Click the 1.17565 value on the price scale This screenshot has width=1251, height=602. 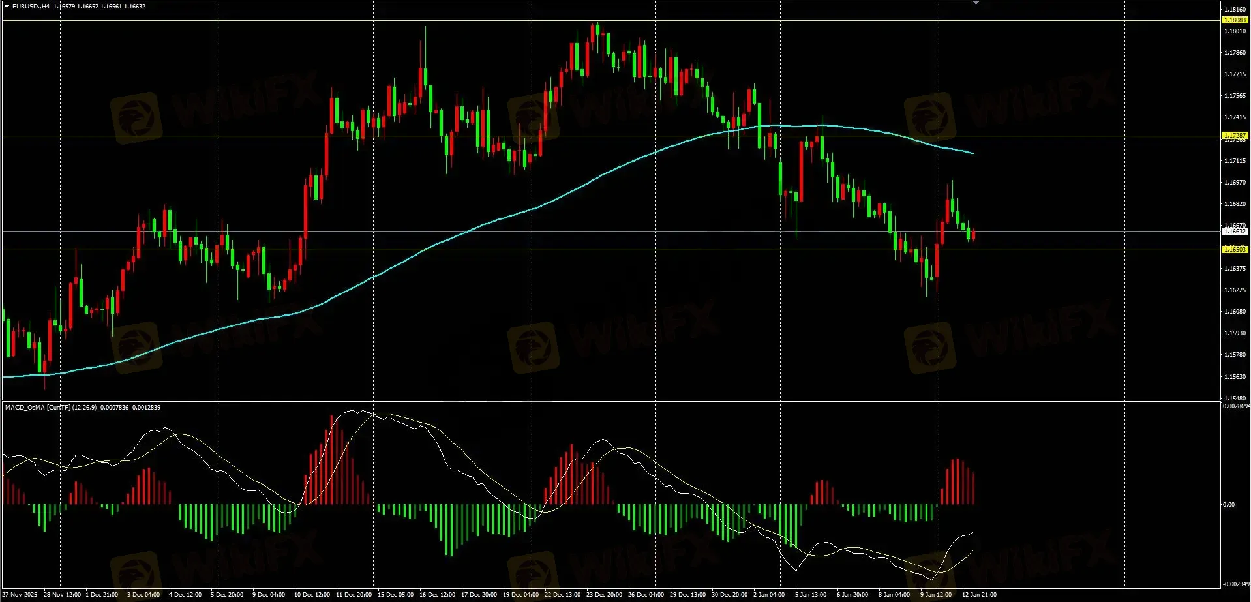click(x=1235, y=96)
